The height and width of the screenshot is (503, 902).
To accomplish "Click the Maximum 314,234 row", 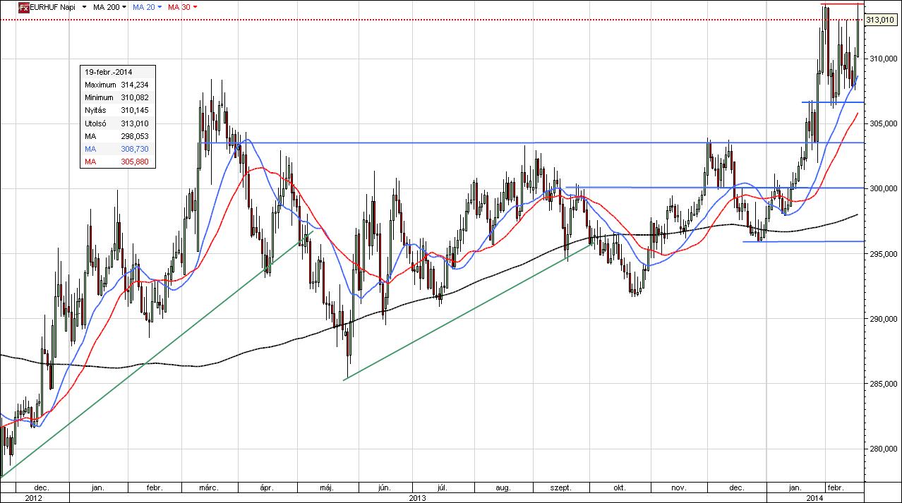I will coord(116,85).
